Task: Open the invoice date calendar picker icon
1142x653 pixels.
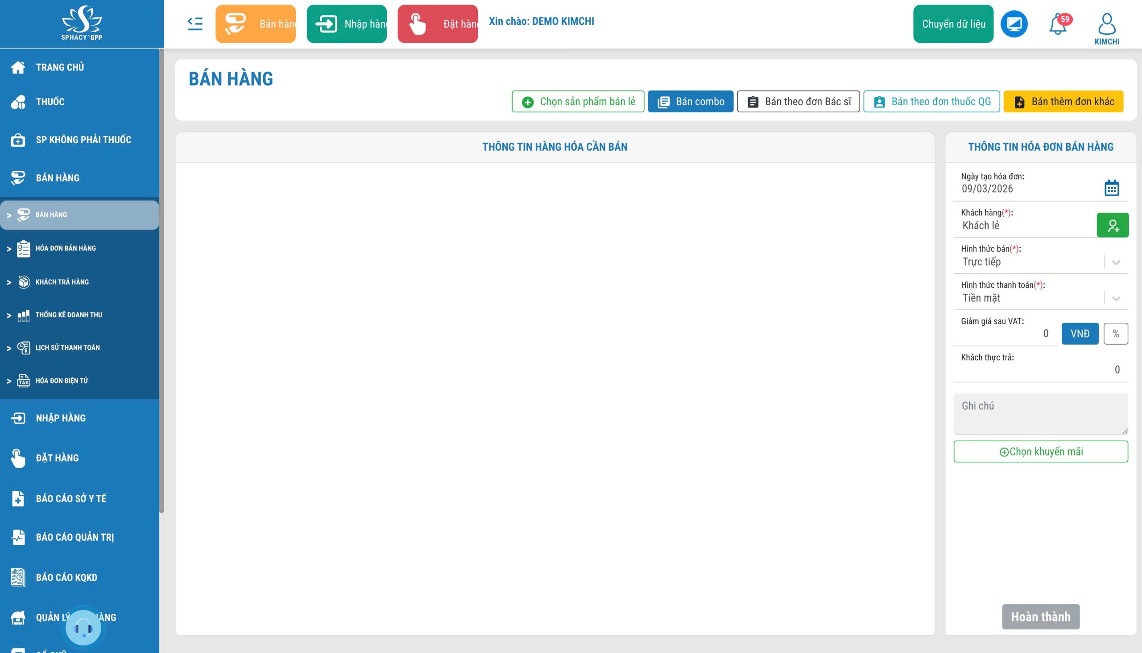Action: click(x=1112, y=188)
